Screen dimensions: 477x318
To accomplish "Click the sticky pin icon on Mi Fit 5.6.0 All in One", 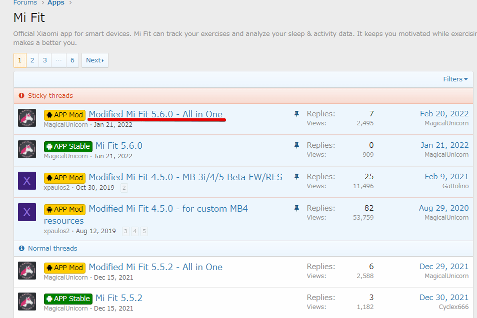I will point(296,114).
